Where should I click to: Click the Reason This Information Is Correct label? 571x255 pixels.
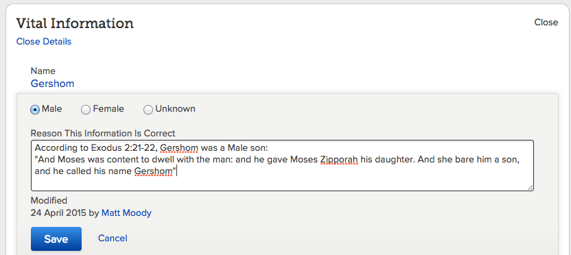[x=103, y=133]
